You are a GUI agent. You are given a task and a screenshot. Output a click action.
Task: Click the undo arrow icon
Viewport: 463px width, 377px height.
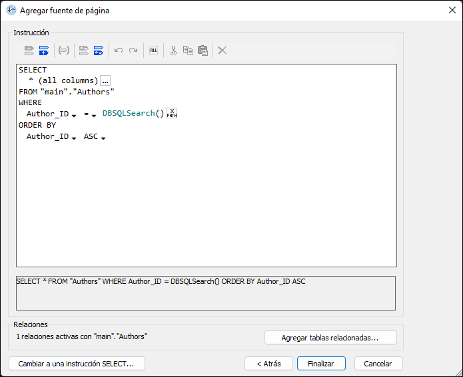[x=119, y=50]
